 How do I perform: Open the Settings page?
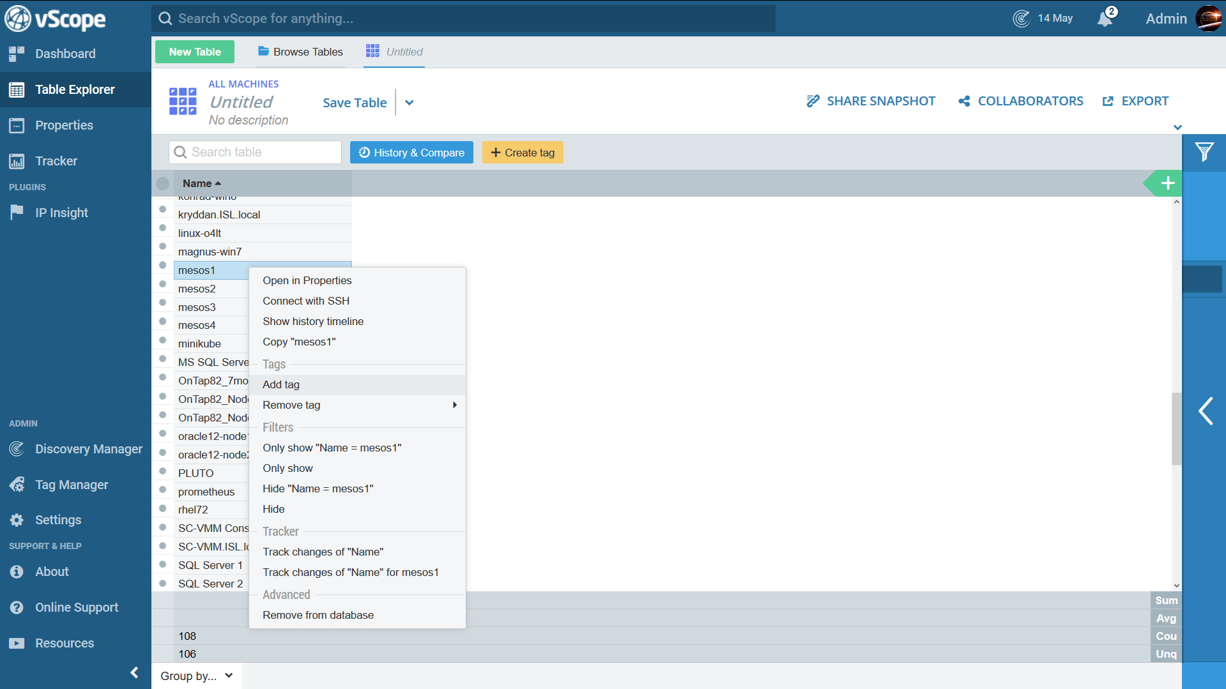58,520
